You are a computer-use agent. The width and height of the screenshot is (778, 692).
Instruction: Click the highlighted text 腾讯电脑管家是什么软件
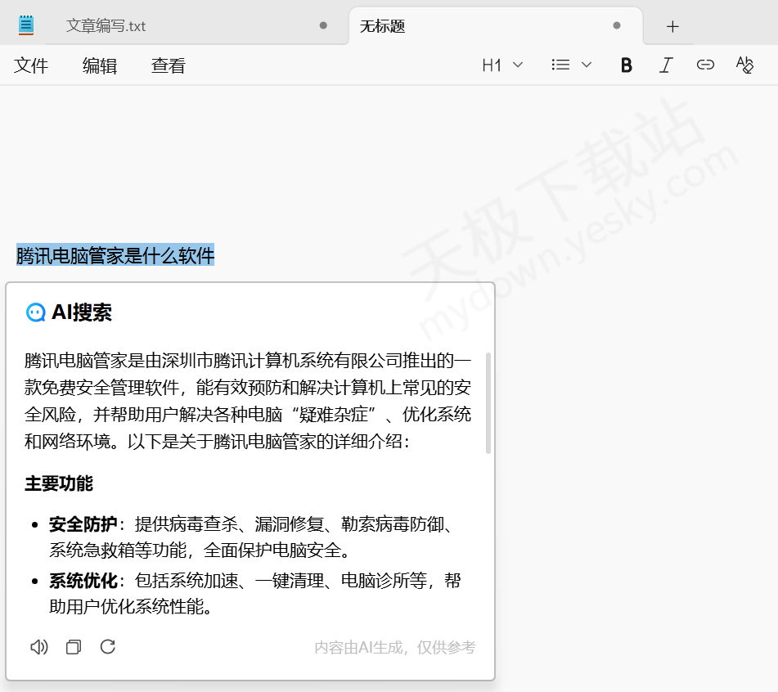[115, 255]
